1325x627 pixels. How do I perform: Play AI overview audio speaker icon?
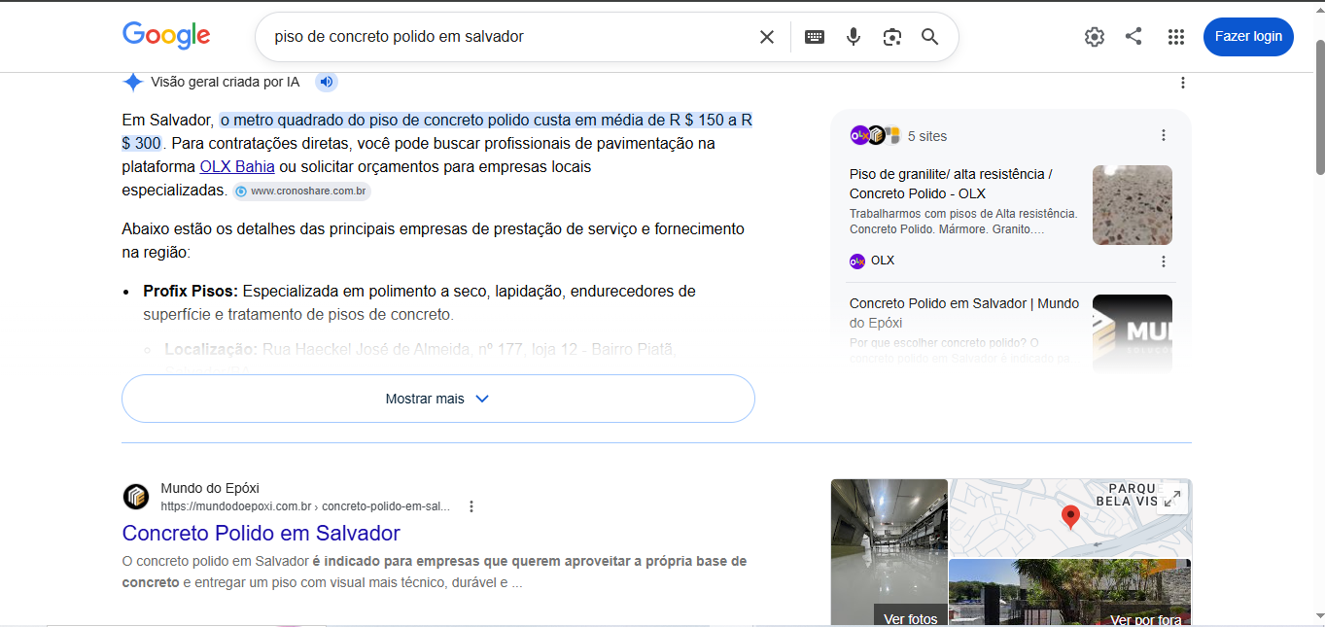point(327,82)
